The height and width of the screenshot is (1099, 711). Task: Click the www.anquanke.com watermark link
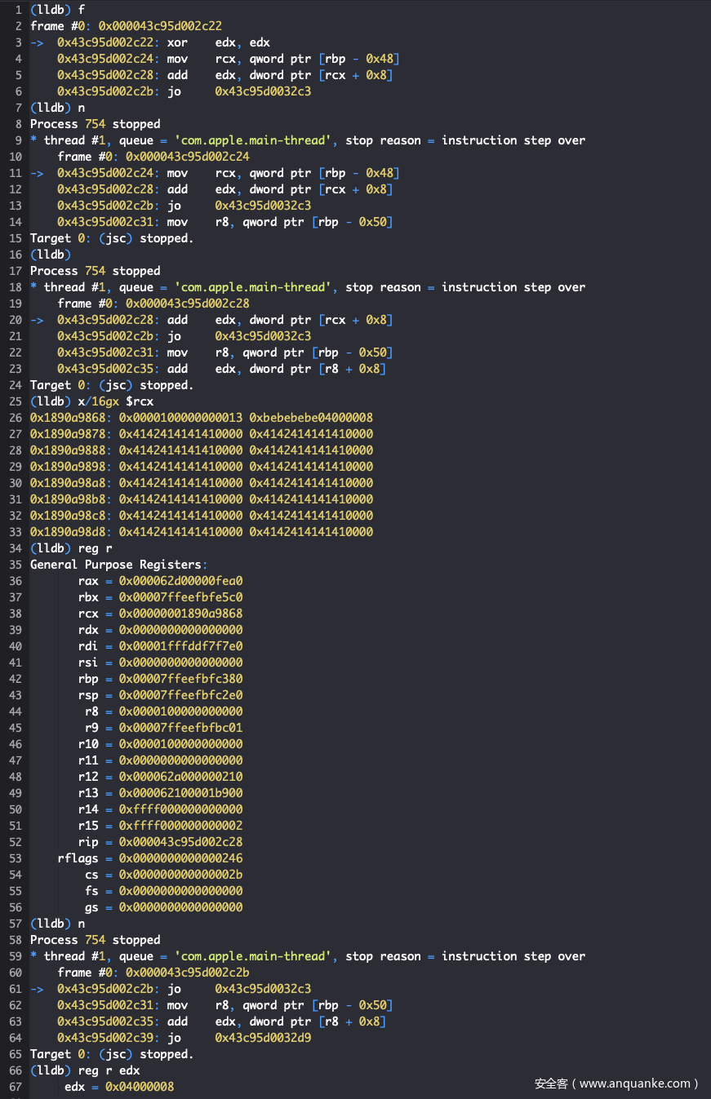(x=616, y=1083)
